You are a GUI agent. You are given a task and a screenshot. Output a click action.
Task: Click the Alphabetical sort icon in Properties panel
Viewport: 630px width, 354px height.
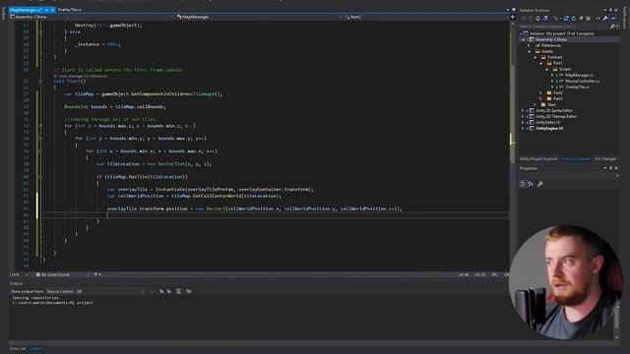(x=531, y=184)
